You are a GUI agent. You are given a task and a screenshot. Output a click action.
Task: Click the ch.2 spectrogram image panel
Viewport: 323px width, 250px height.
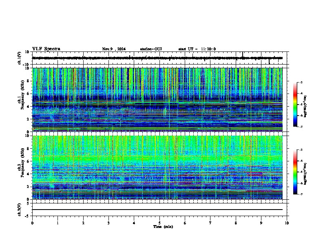click(x=157, y=167)
